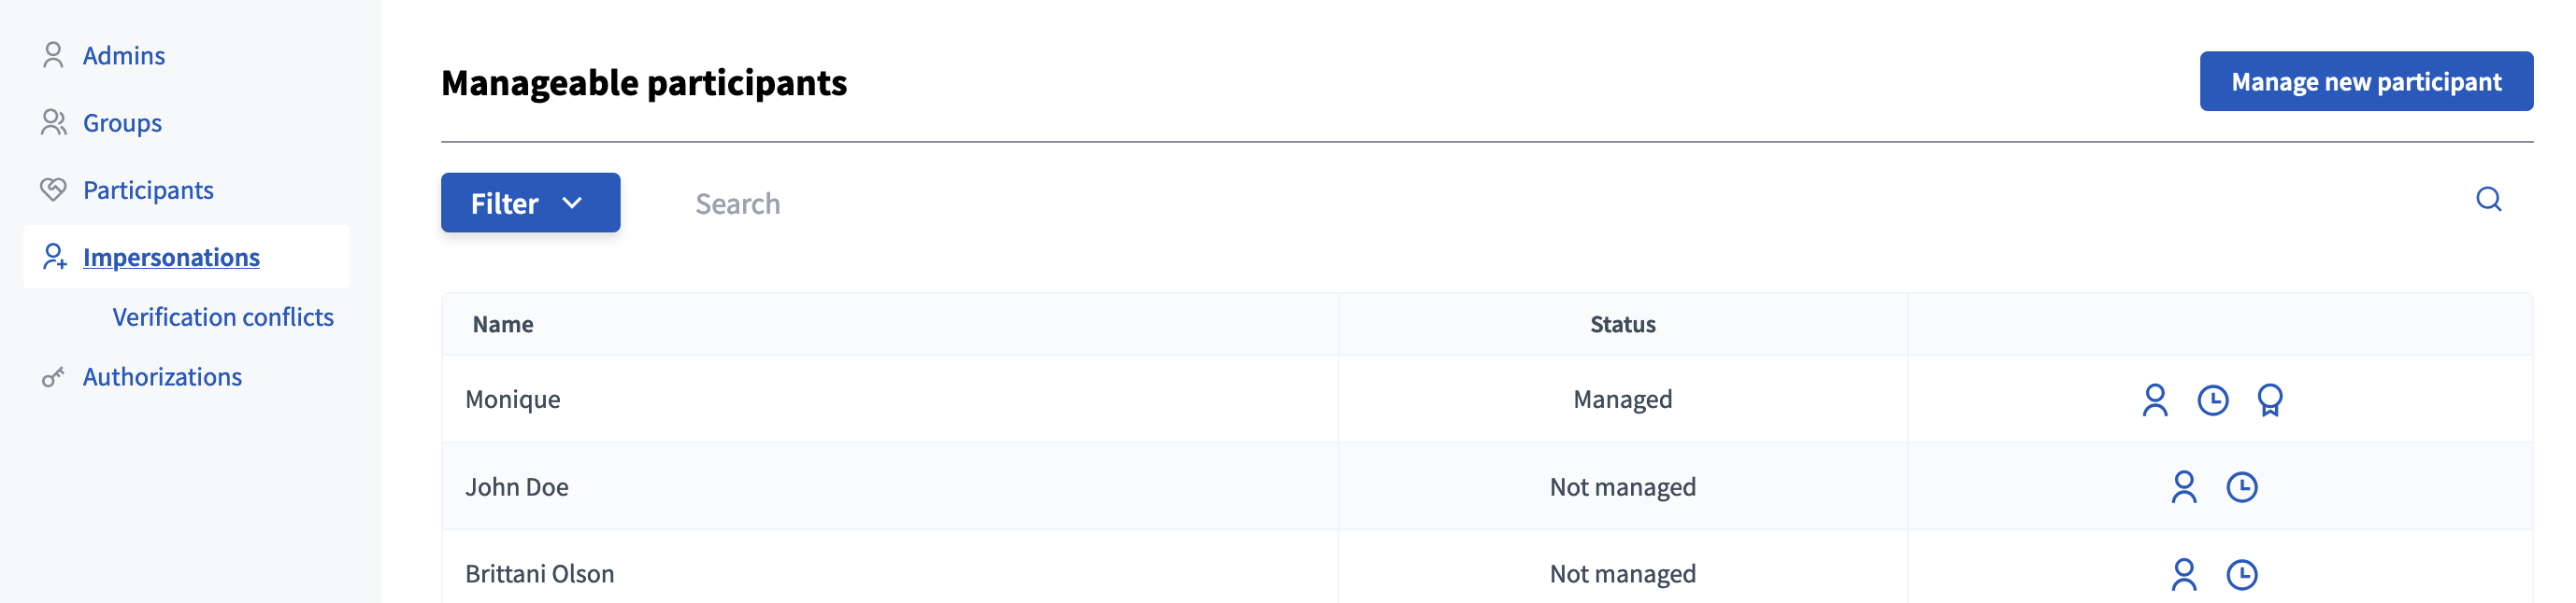Expand the Filter dropdown

pos(530,203)
